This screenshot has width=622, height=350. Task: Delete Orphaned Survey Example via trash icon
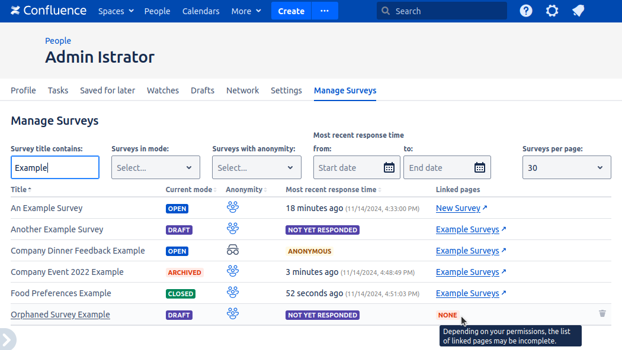point(602,313)
